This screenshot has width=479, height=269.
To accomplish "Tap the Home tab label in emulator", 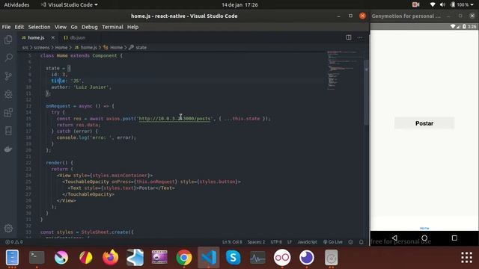I will (x=424, y=228).
